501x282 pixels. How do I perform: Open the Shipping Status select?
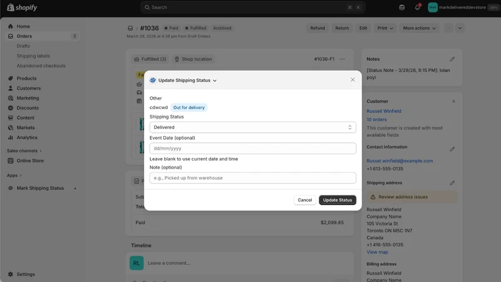(253, 127)
